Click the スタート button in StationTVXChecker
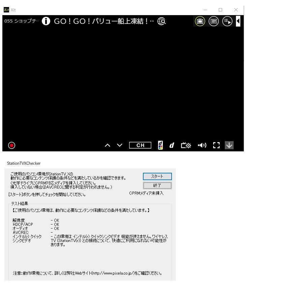The width and height of the screenshot is (300, 284). coord(157,176)
